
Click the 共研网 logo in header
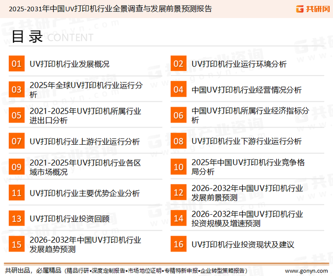click(313, 9)
